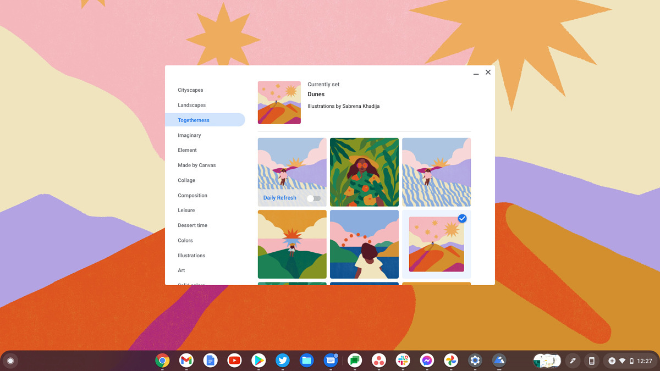This screenshot has width=660, height=371.
Task: Click the checkmarked Dunes wallpaper
Action: pos(436,244)
